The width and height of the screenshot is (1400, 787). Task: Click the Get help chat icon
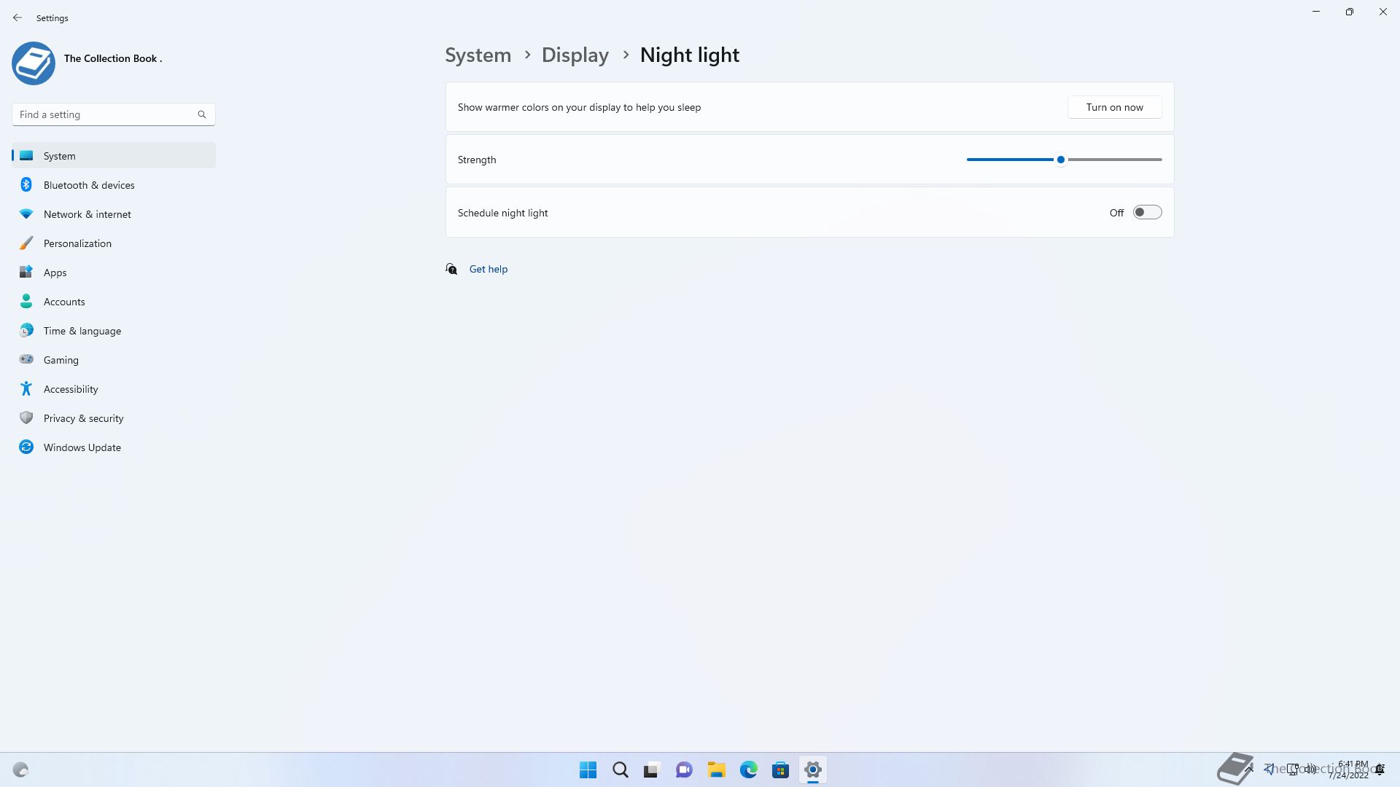[x=451, y=269]
